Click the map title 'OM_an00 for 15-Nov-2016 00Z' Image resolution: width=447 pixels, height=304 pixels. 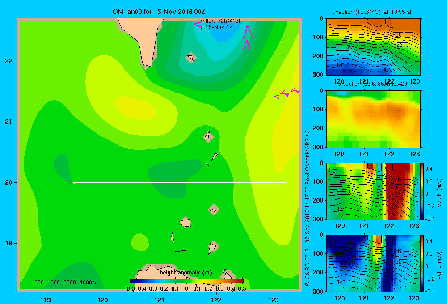tap(159, 12)
